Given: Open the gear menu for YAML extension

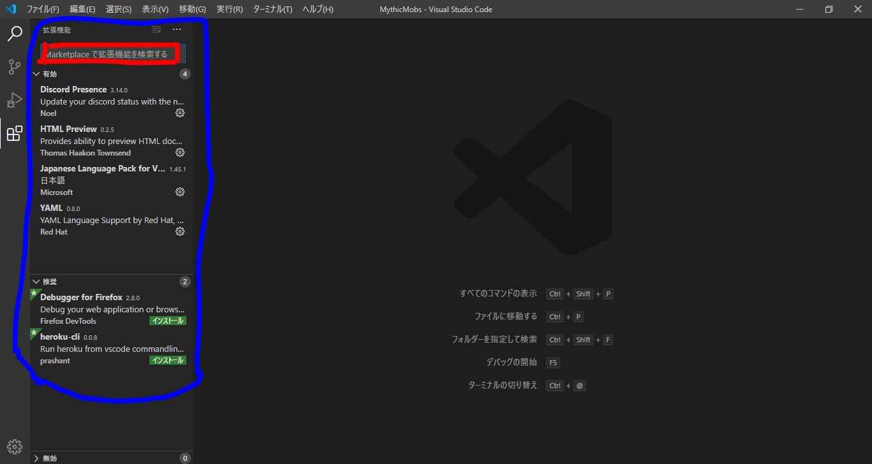Looking at the screenshot, I should click(x=180, y=231).
